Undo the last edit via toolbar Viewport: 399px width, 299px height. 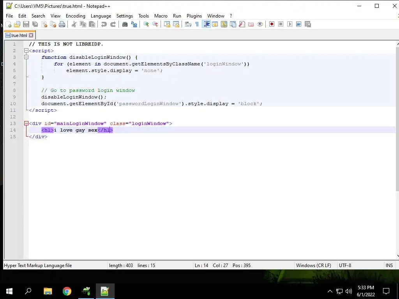coord(104,24)
